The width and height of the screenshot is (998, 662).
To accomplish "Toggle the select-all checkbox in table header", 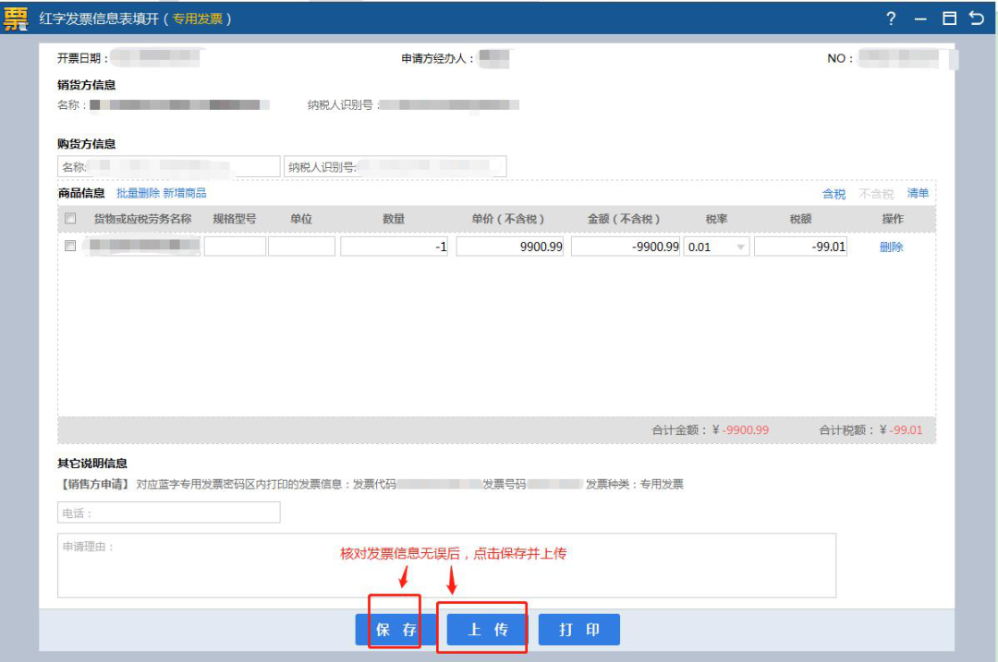I will click(x=70, y=219).
